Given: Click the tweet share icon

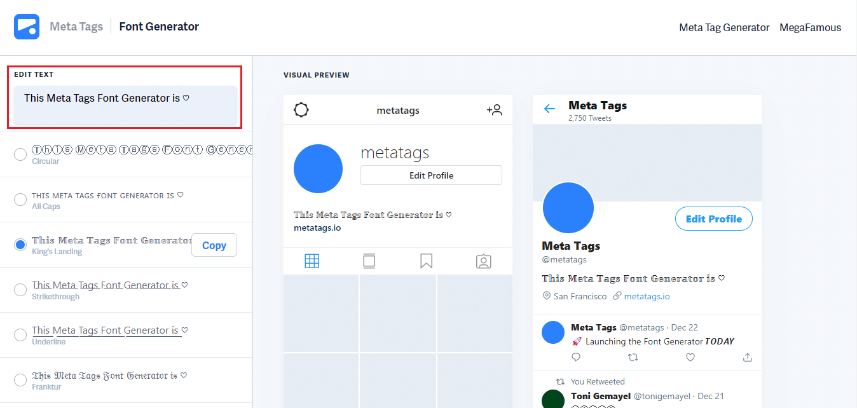Looking at the screenshot, I should pos(748,357).
